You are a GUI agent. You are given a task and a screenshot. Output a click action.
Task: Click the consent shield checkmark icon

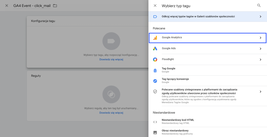[x=155, y=92]
